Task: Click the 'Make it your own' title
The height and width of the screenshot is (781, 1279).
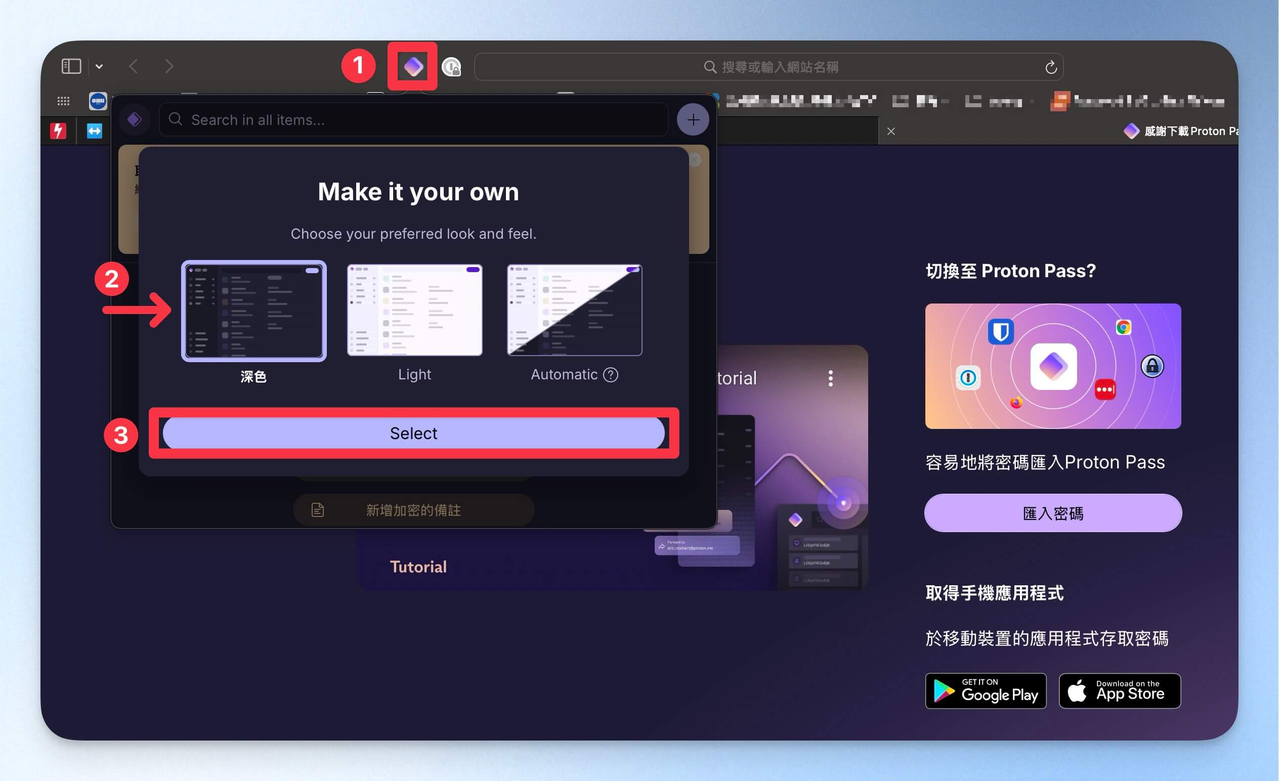Action: 418,192
